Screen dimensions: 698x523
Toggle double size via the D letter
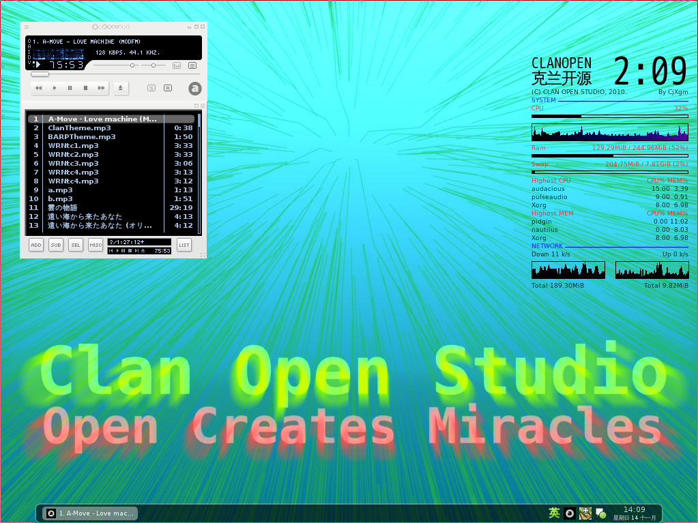[29, 57]
